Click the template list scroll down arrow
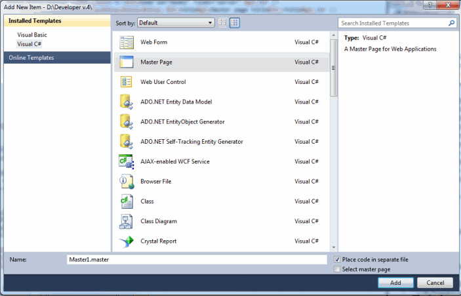Image resolution: width=461 pixels, height=296 pixels. 333,247
